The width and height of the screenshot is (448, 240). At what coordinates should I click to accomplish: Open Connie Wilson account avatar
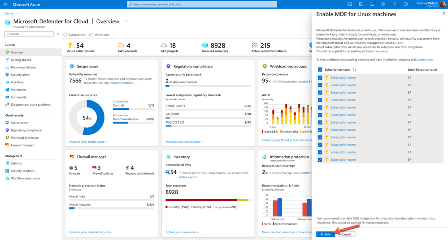coord(443,4)
